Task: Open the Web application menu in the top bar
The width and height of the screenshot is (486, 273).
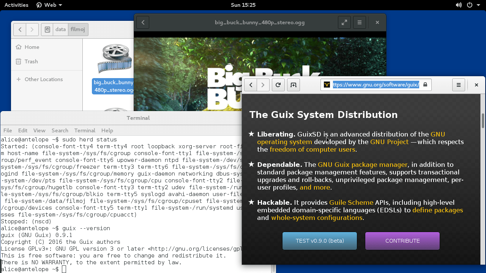Action: [49, 5]
